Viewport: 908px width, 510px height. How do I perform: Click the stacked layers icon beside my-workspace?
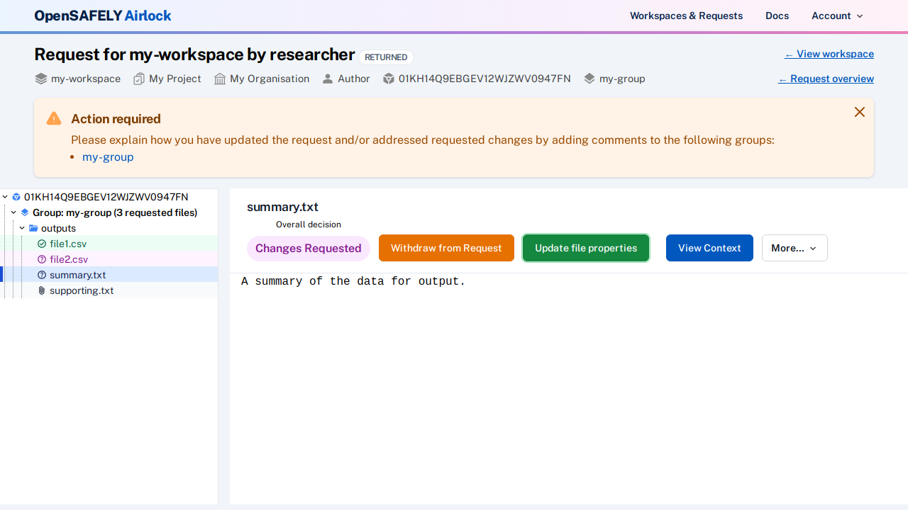pos(41,79)
